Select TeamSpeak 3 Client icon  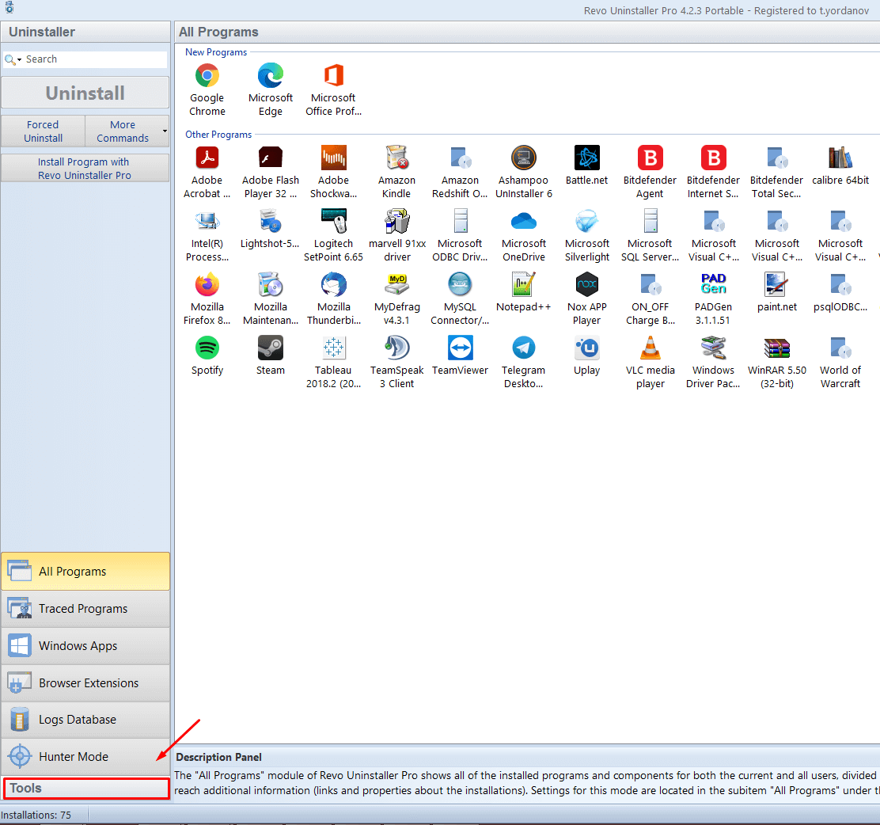tap(396, 348)
